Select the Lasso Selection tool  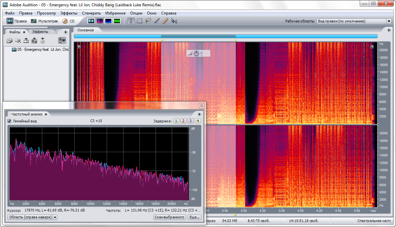coord(148,21)
